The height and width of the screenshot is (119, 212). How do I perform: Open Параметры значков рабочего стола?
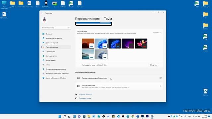point(119,78)
